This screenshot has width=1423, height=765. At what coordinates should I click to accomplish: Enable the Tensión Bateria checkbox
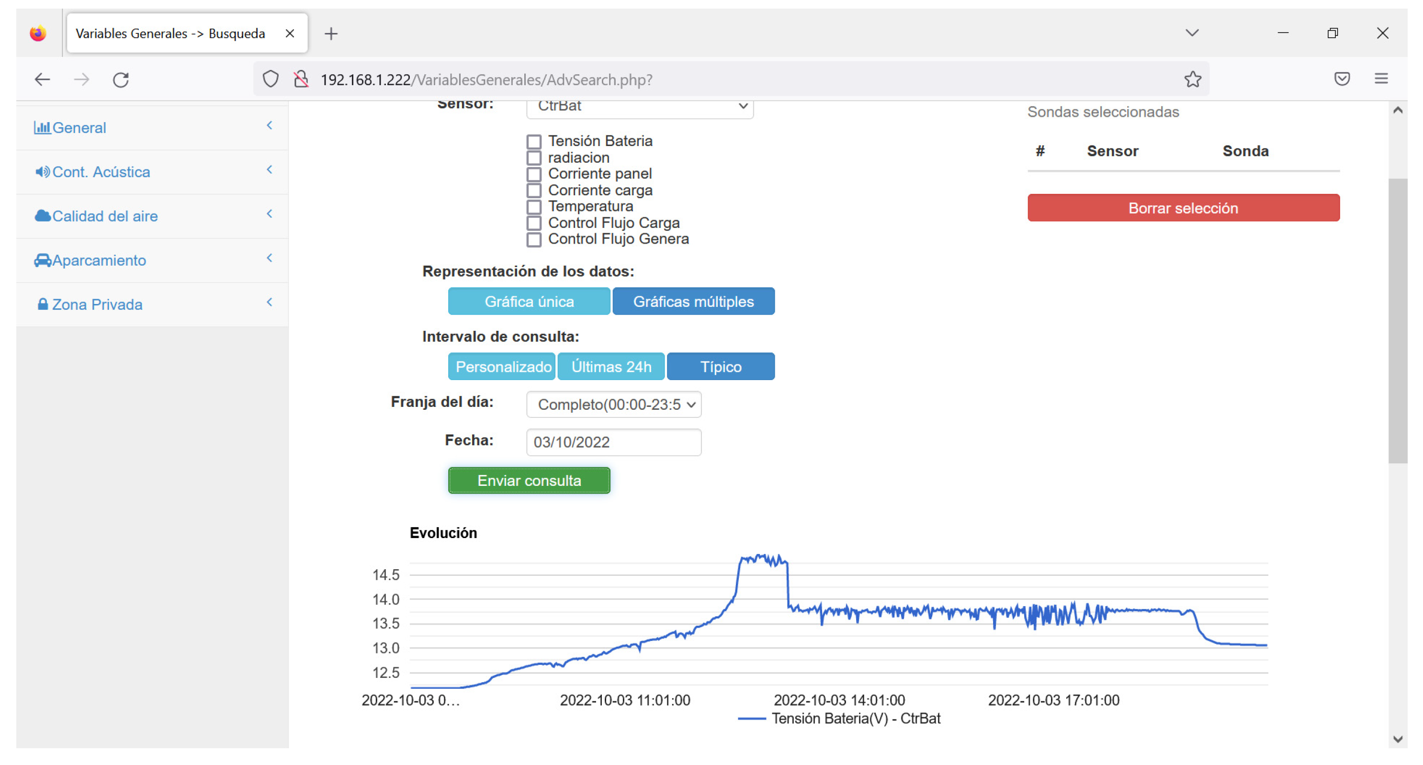[533, 142]
